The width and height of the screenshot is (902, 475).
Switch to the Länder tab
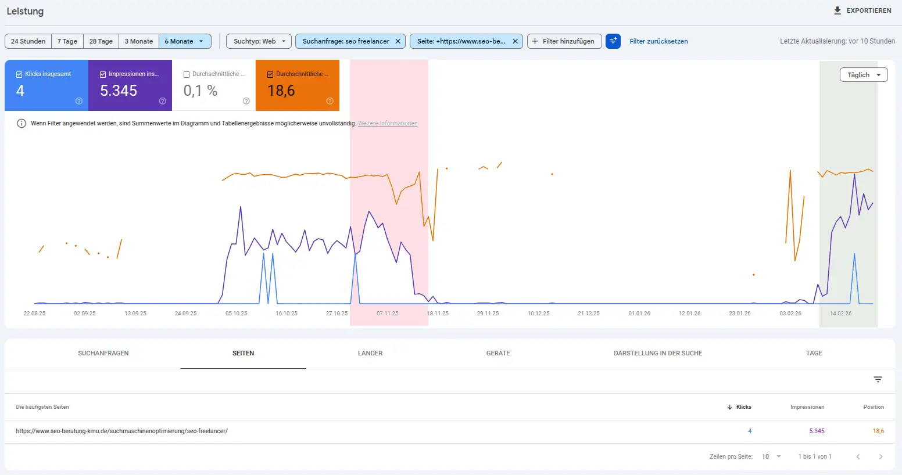point(370,353)
